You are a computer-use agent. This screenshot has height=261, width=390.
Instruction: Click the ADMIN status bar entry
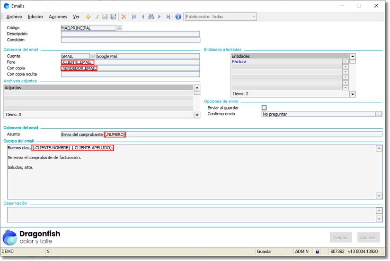[x=301, y=251]
